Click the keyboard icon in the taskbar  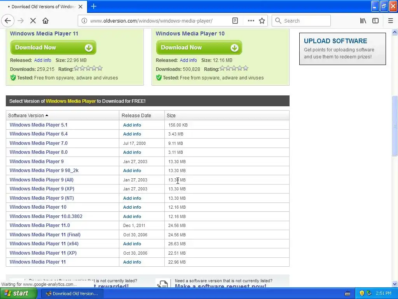tap(347, 294)
